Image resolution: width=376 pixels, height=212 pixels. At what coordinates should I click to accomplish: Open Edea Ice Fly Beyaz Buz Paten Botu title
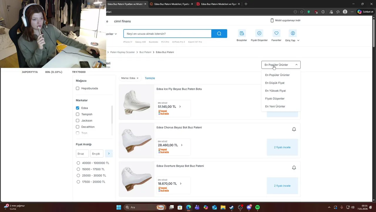coord(179,89)
